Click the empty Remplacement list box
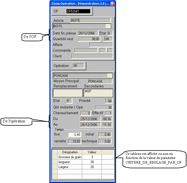Viewport: 187px width, 183px height. (x=67, y=93)
